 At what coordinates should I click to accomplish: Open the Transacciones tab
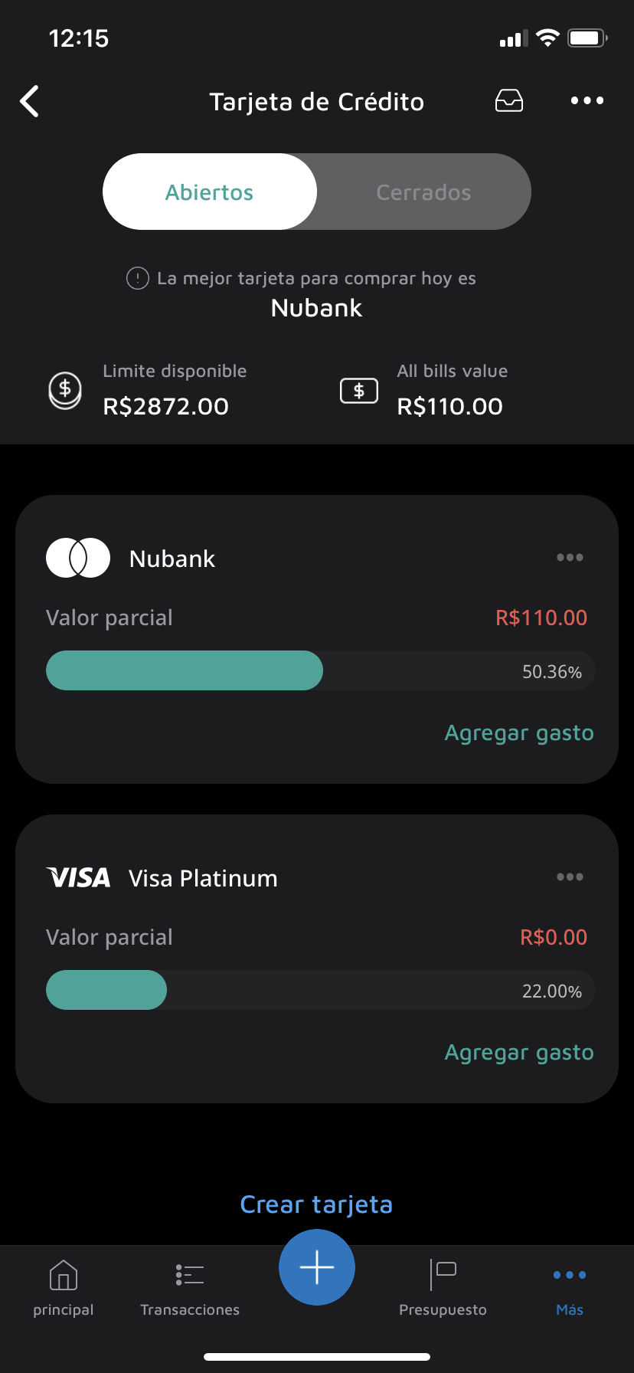(190, 1288)
